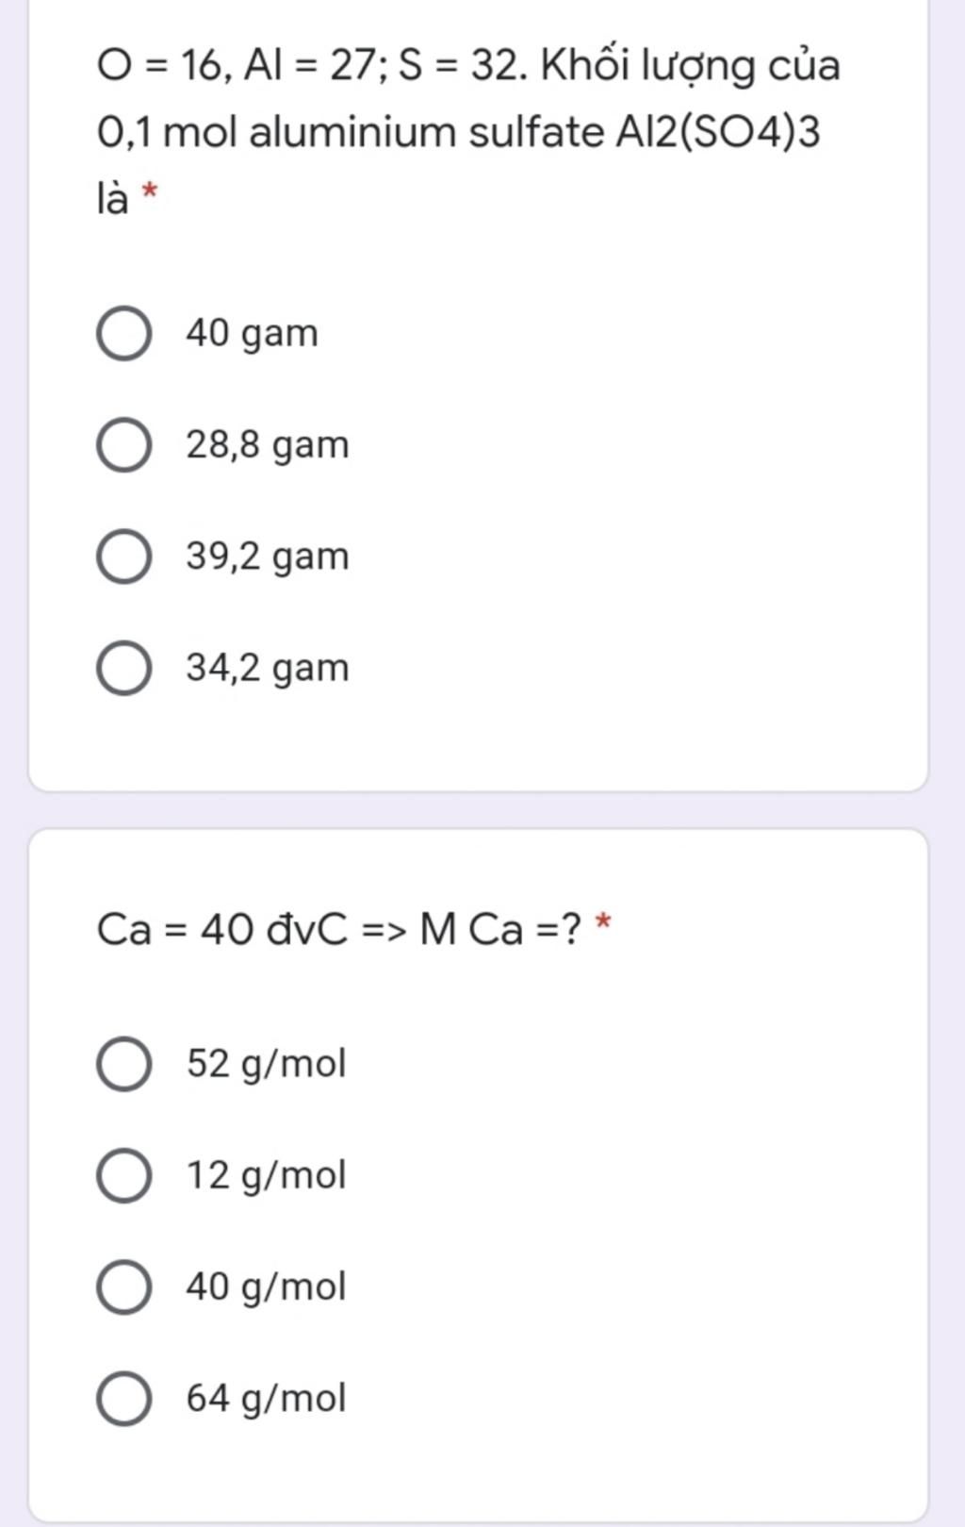Mark the 39,2 gam radio circle
The width and height of the screenshot is (965, 1527).
123,556
